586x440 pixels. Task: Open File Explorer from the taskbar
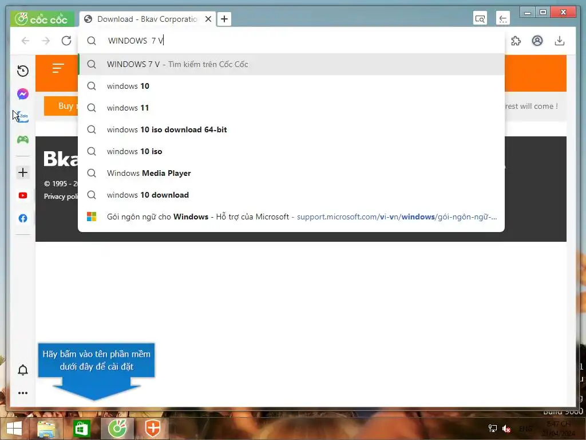pos(46,429)
